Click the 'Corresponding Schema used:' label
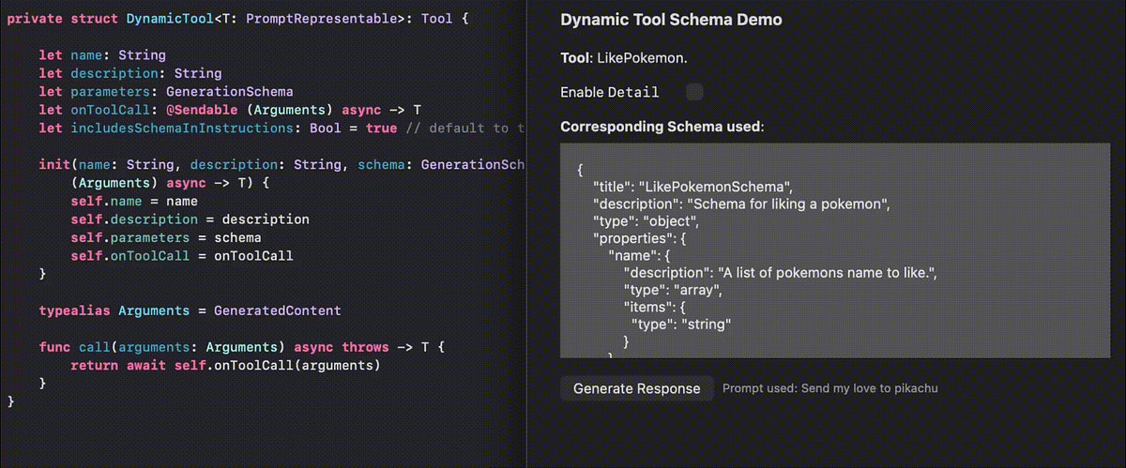This screenshot has height=468, width=1126. point(662,127)
